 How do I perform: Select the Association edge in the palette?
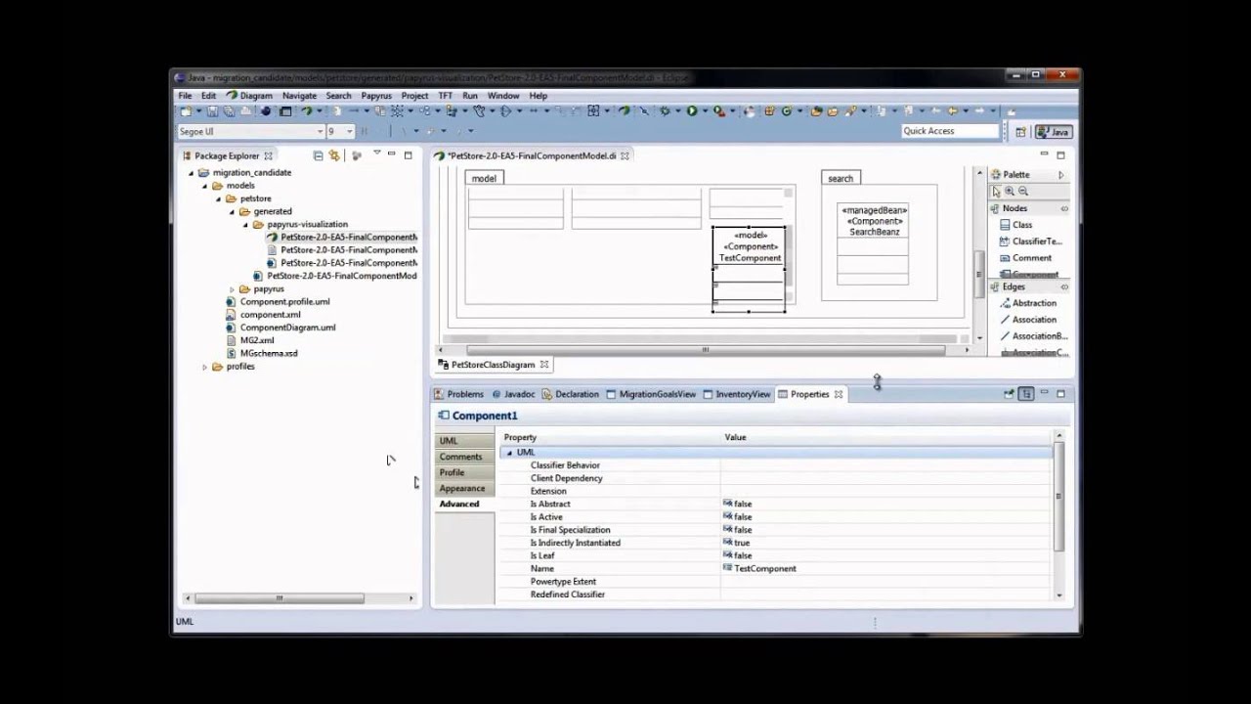(x=1027, y=320)
